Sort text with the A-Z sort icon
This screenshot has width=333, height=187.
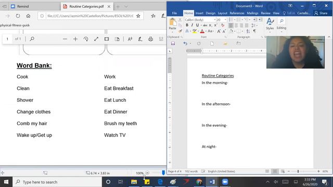click(248, 31)
